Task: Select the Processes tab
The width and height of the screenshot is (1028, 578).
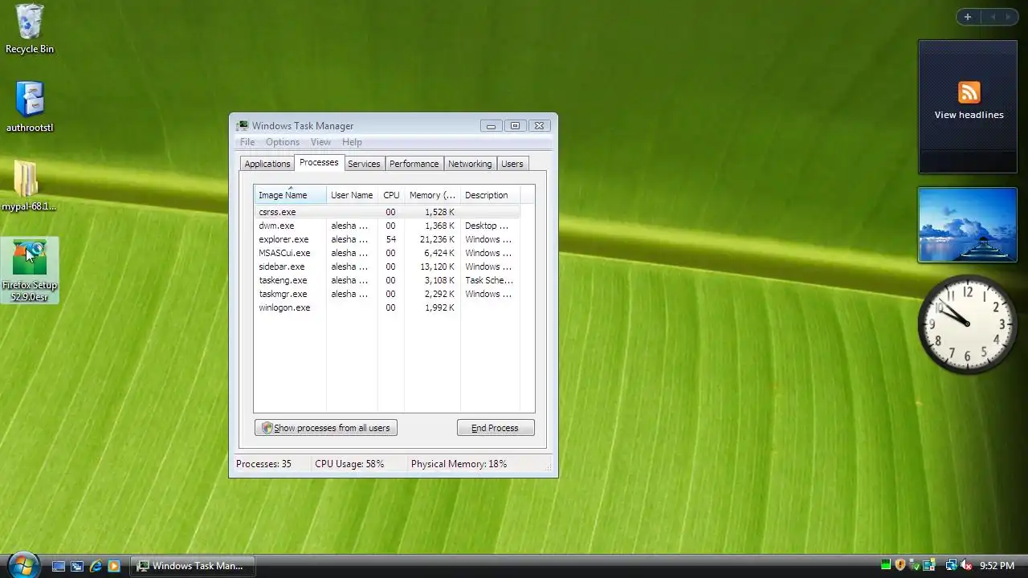Action: pos(319,162)
